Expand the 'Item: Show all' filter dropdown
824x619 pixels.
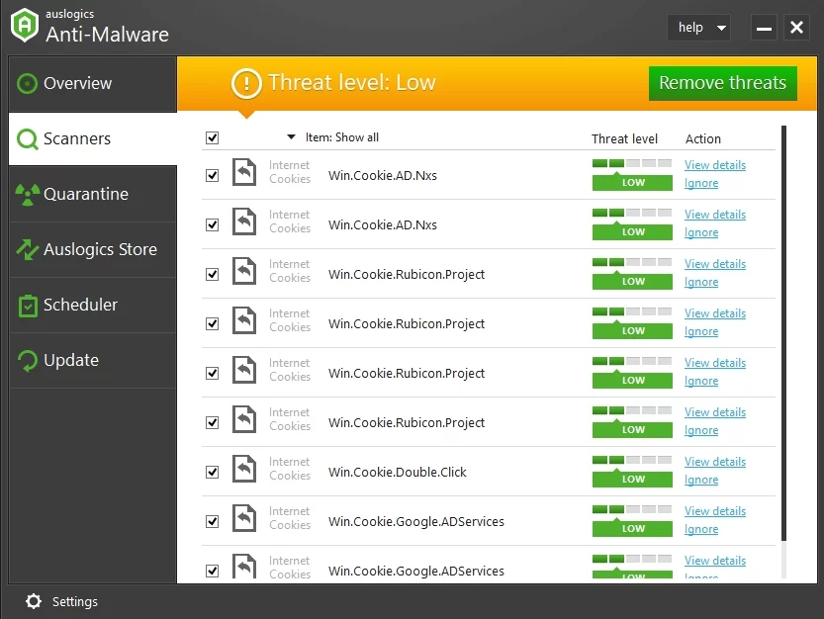pos(291,137)
